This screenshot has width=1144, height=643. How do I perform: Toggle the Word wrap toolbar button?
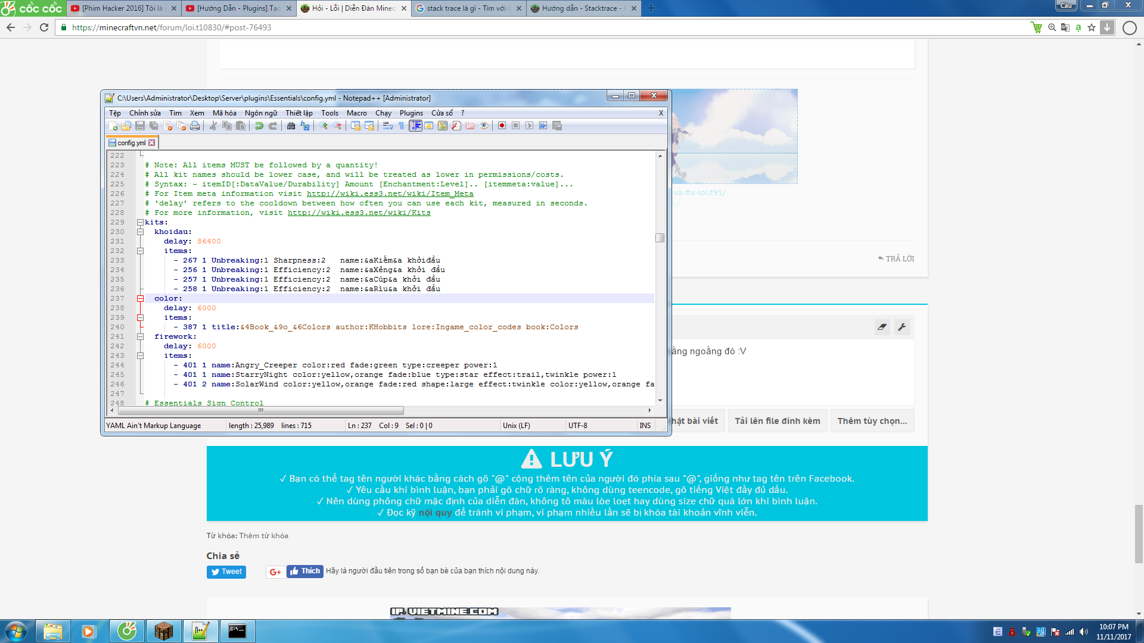(387, 126)
